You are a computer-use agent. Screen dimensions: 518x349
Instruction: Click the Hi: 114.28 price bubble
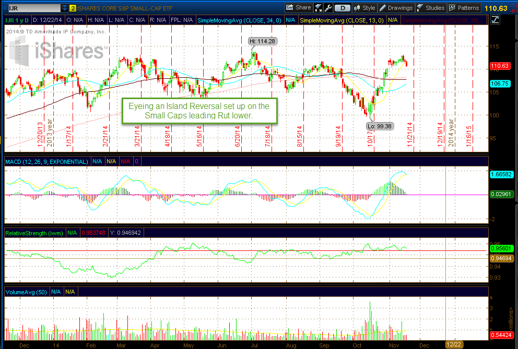pyautogui.click(x=262, y=41)
